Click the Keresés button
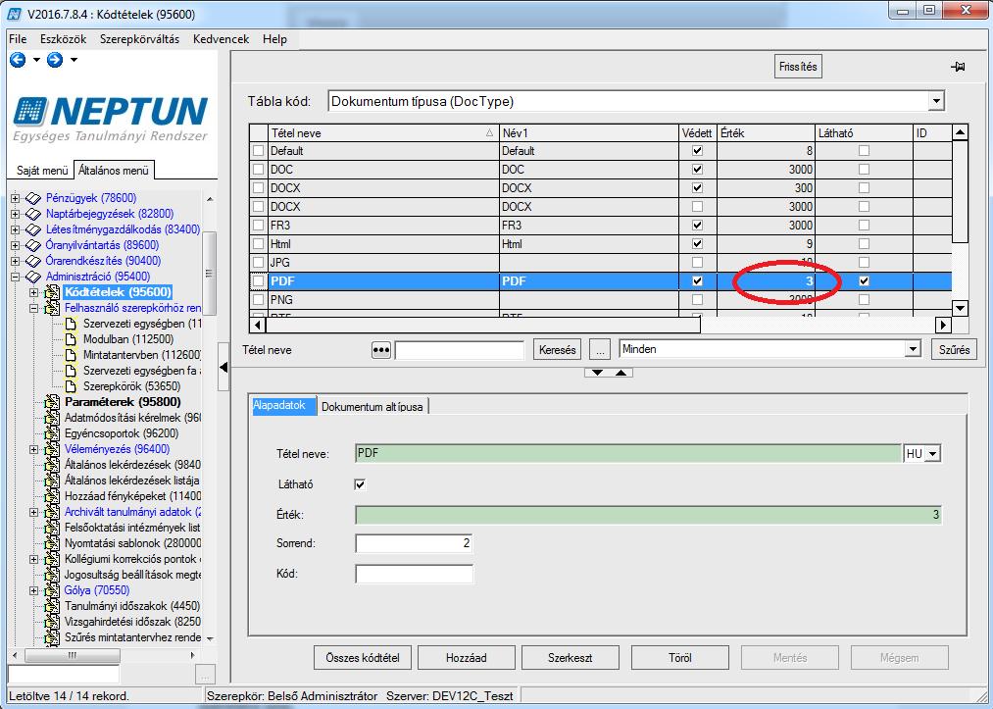The image size is (993, 709). pos(558,350)
